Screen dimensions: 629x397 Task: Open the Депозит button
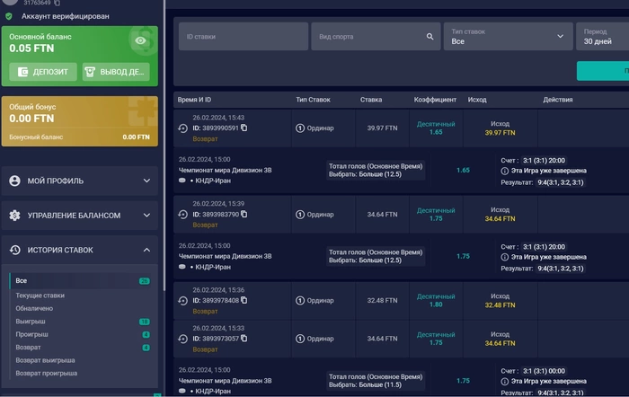pos(43,72)
